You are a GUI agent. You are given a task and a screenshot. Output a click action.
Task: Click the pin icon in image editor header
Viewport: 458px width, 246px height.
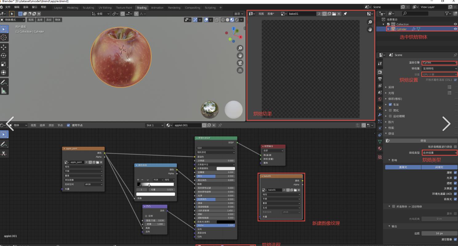click(x=345, y=14)
